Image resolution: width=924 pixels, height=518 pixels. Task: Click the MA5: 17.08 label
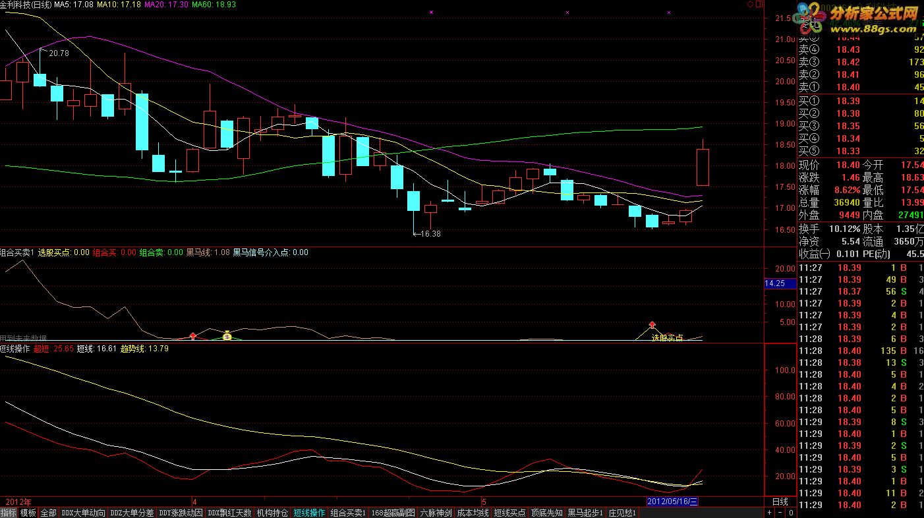coord(72,5)
